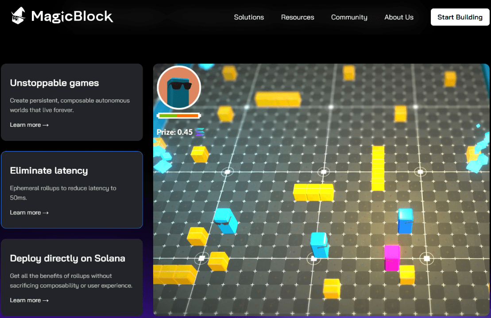Click the player avatar with sunglasses
The width and height of the screenshot is (491, 318).
(179, 87)
